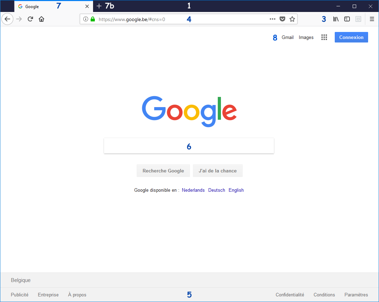Open a new tab with plus
The image size is (379, 302).
99,6
